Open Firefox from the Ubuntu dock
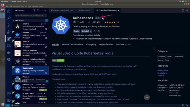The height and width of the screenshot is (107, 190). [3, 5]
